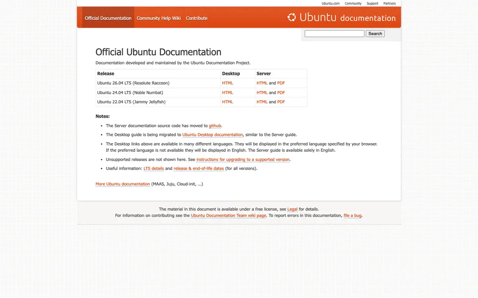Click the Search button

[x=375, y=34]
